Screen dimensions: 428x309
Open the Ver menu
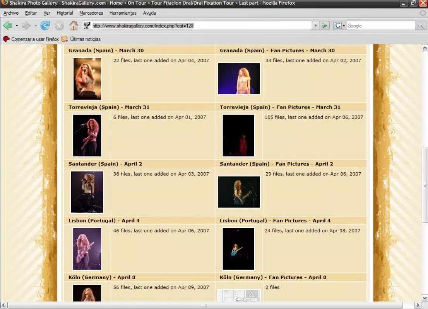click(x=47, y=13)
